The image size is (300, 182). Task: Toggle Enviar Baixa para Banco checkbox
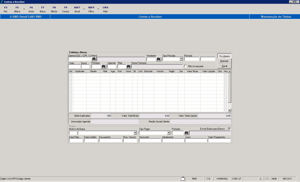click(229, 129)
